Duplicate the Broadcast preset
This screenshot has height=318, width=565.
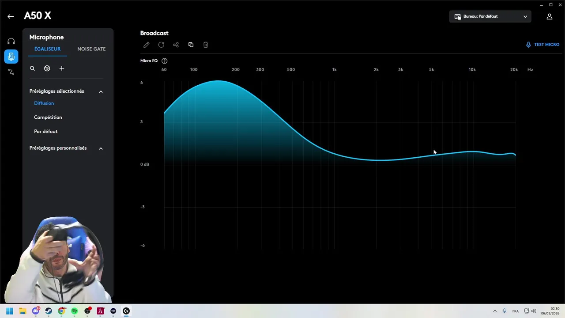191,45
